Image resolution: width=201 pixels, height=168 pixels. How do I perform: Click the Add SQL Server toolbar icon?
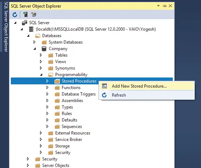pos(25,14)
